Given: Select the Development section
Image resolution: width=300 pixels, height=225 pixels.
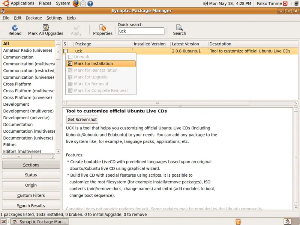Looking at the screenshot, I should tap(28, 104).
